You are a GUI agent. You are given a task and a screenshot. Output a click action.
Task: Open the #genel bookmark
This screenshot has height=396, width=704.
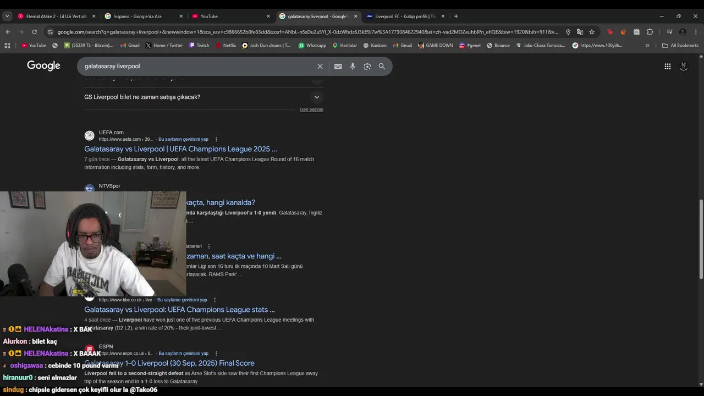point(470,45)
